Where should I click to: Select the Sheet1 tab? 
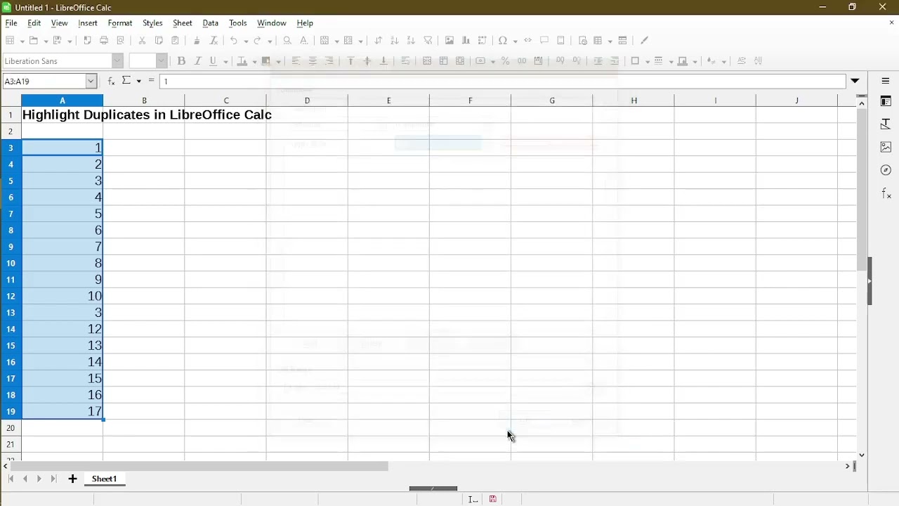click(x=104, y=479)
